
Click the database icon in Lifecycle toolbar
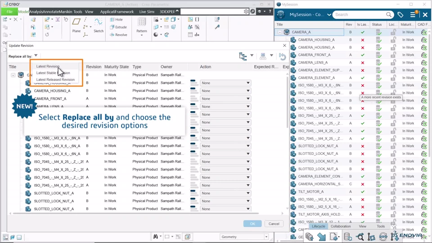[x=347, y=237]
